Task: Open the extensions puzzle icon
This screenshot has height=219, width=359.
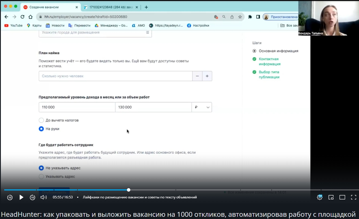Action: pos(250,17)
